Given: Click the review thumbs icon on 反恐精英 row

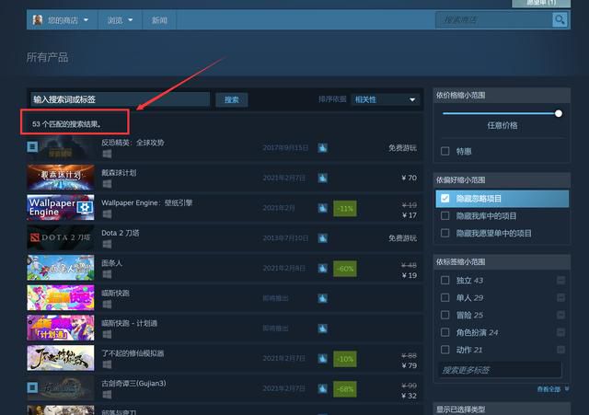Looking at the screenshot, I should pyautogui.click(x=322, y=147).
